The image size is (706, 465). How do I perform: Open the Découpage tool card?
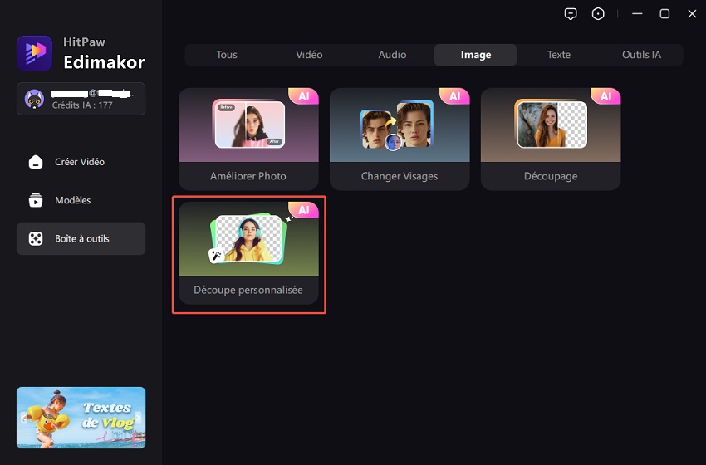[x=551, y=139]
